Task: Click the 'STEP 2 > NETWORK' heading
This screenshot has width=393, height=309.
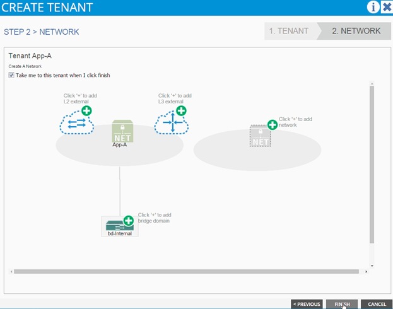Action: click(42, 32)
